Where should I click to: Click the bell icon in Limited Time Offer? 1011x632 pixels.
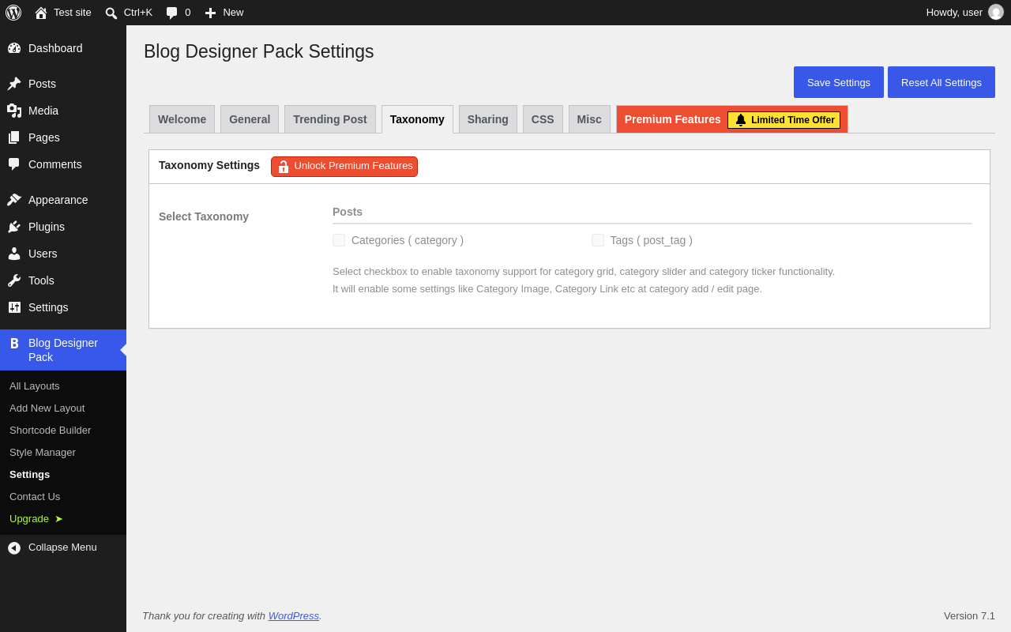(x=741, y=120)
